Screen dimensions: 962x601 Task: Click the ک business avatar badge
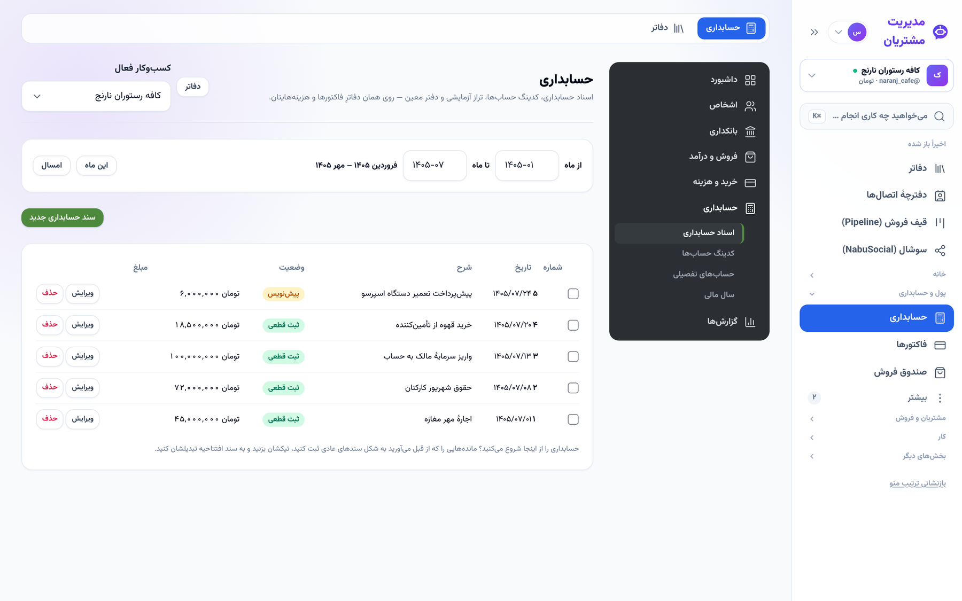[x=937, y=75]
